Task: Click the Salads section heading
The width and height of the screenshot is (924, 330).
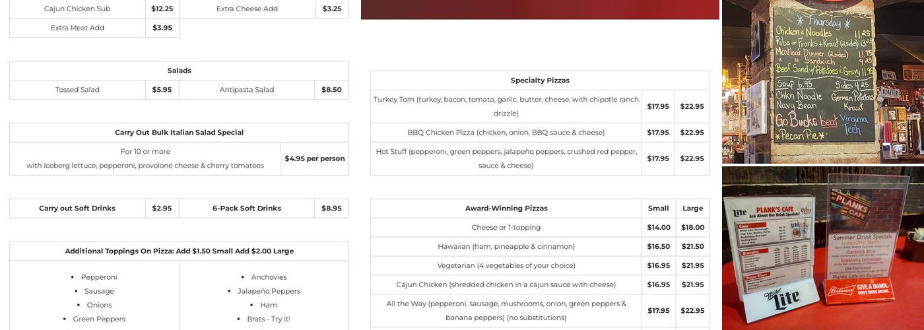Action: point(179,71)
